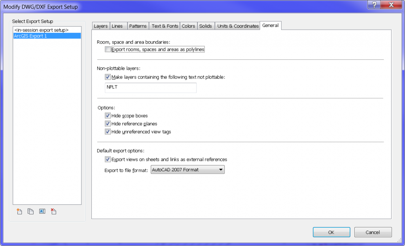The height and width of the screenshot is (246, 405).
Task: Disable making NPLT layers non-plottable
Action: pyautogui.click(x=108, y=77)
